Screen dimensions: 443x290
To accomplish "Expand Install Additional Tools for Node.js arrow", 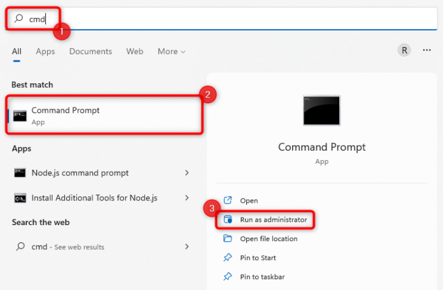I will [x=186, y=198].
